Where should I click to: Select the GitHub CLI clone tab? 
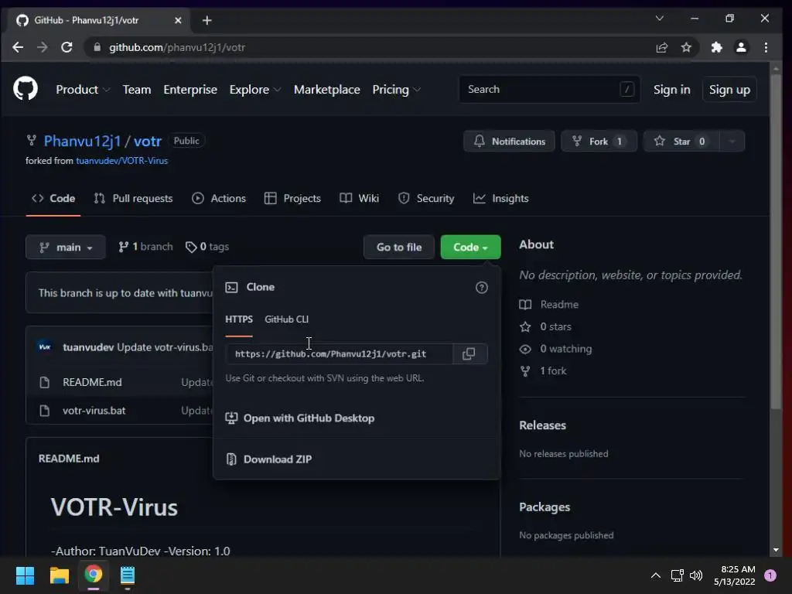point(286,319)
